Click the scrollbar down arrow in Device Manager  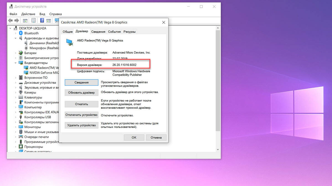[x=218, y=150]
